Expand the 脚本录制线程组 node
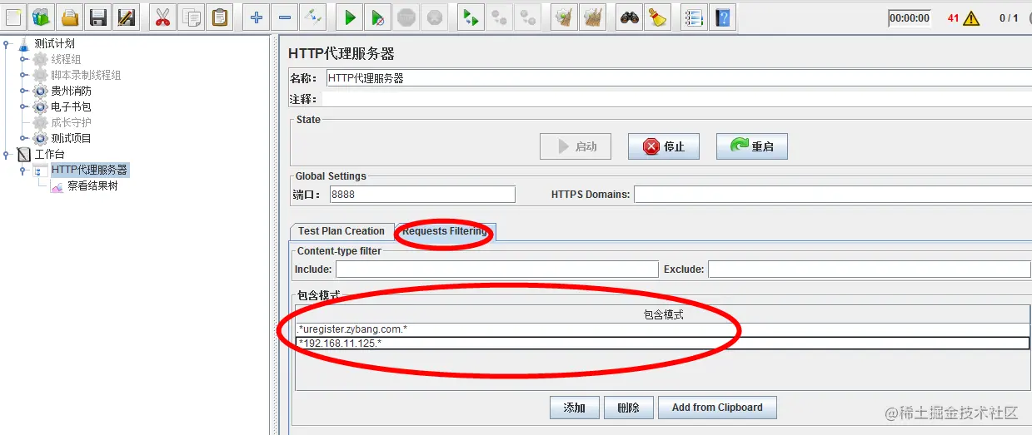This screenshot has width=1032, height=435. pyautogui.click(x=24, y=75)
